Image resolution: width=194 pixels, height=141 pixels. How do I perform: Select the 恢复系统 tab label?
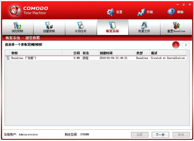click(x=112, y=31)
